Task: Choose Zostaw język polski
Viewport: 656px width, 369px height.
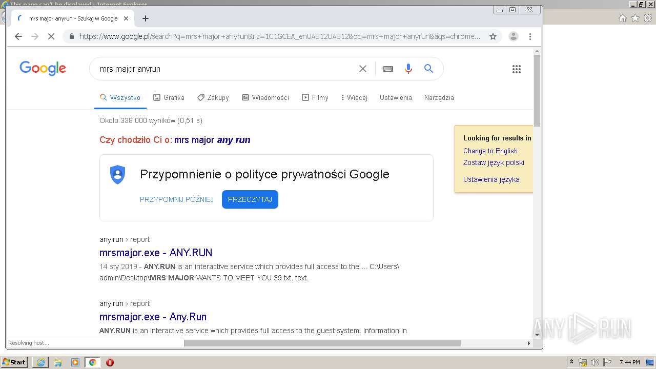Action: pyautogui.click(x=494, y=162)
